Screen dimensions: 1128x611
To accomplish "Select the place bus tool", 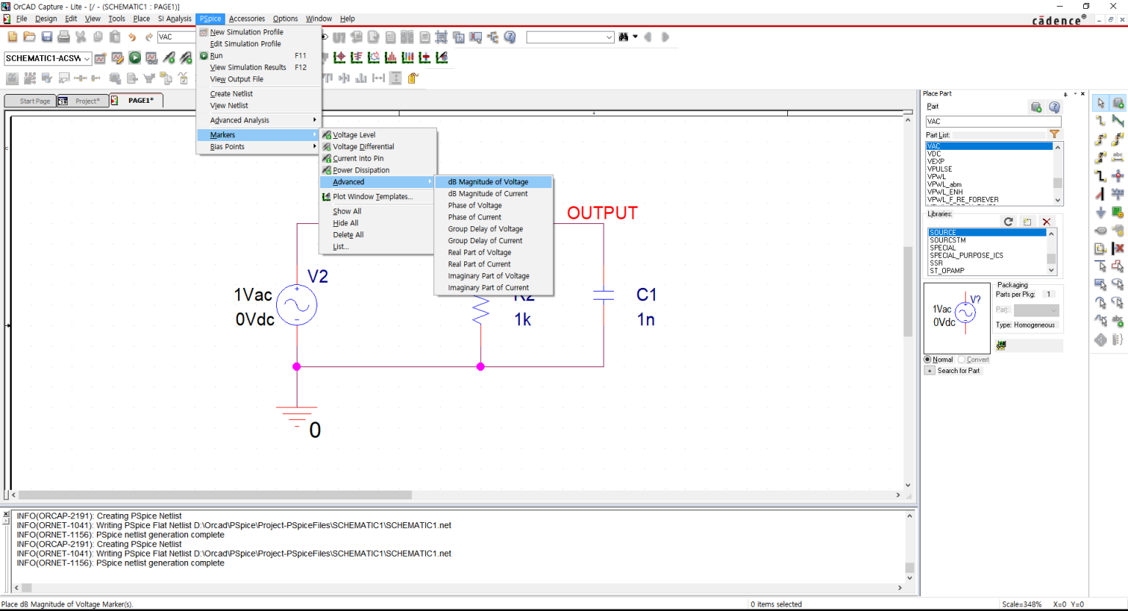I will click(x=1100, y=176).
